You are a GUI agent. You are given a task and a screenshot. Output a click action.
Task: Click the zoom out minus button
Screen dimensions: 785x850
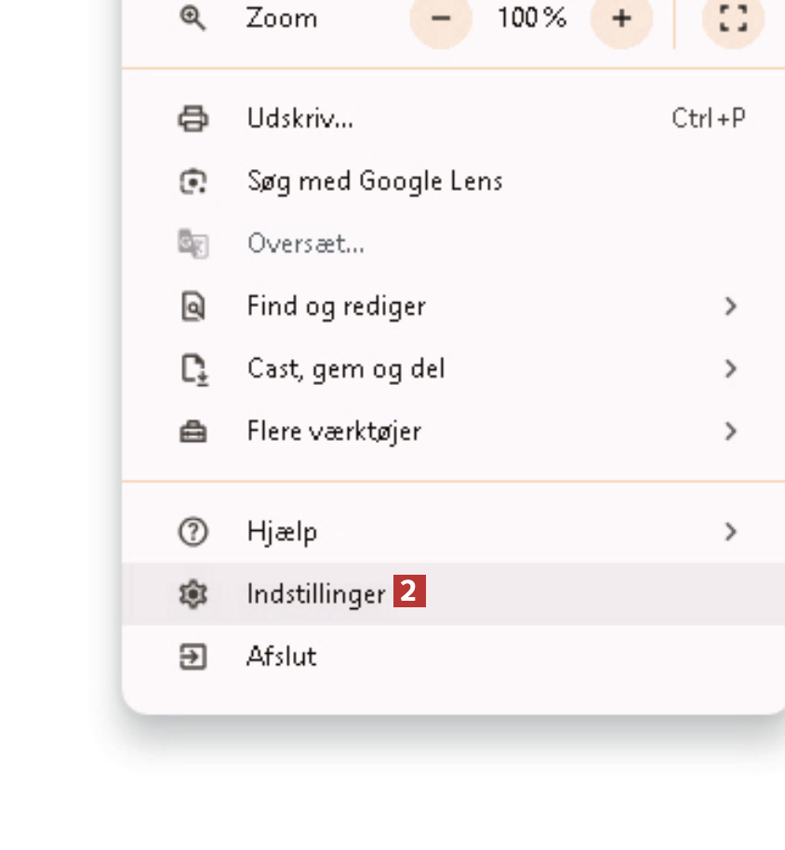[441, 18]
